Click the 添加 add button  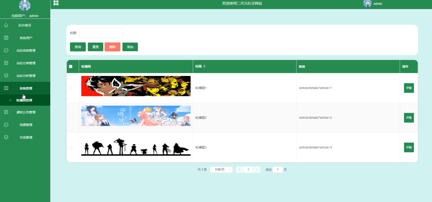coord(130,47)
